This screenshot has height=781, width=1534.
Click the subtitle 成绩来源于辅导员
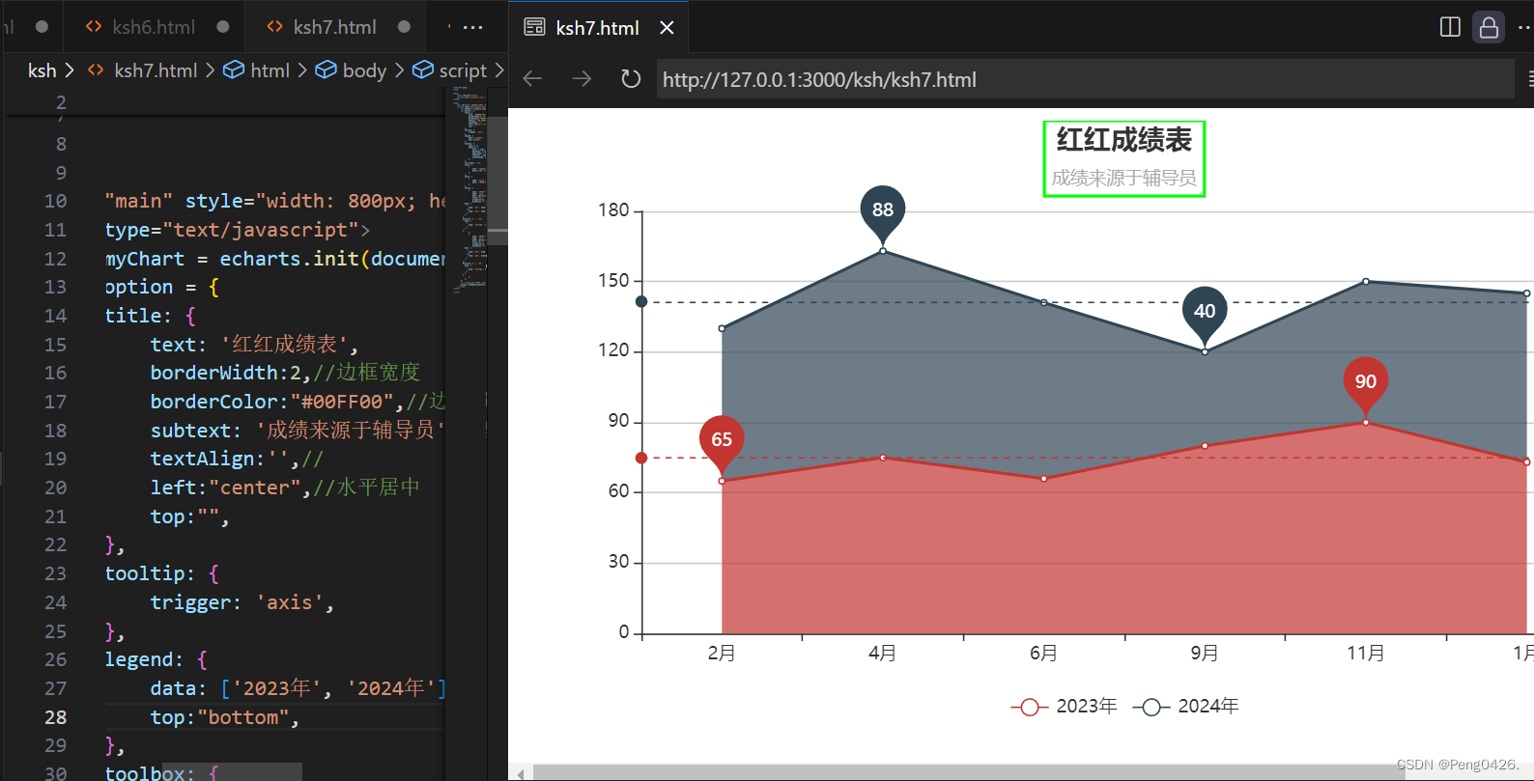point(1124,178)
